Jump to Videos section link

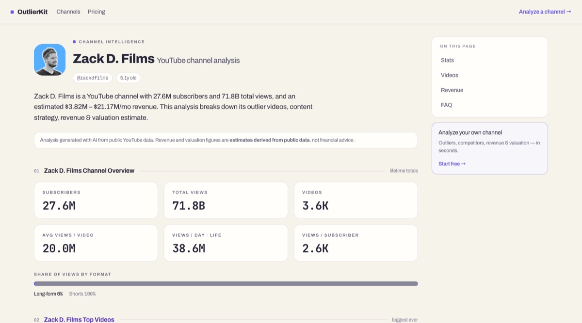click(x=450, y=75)
